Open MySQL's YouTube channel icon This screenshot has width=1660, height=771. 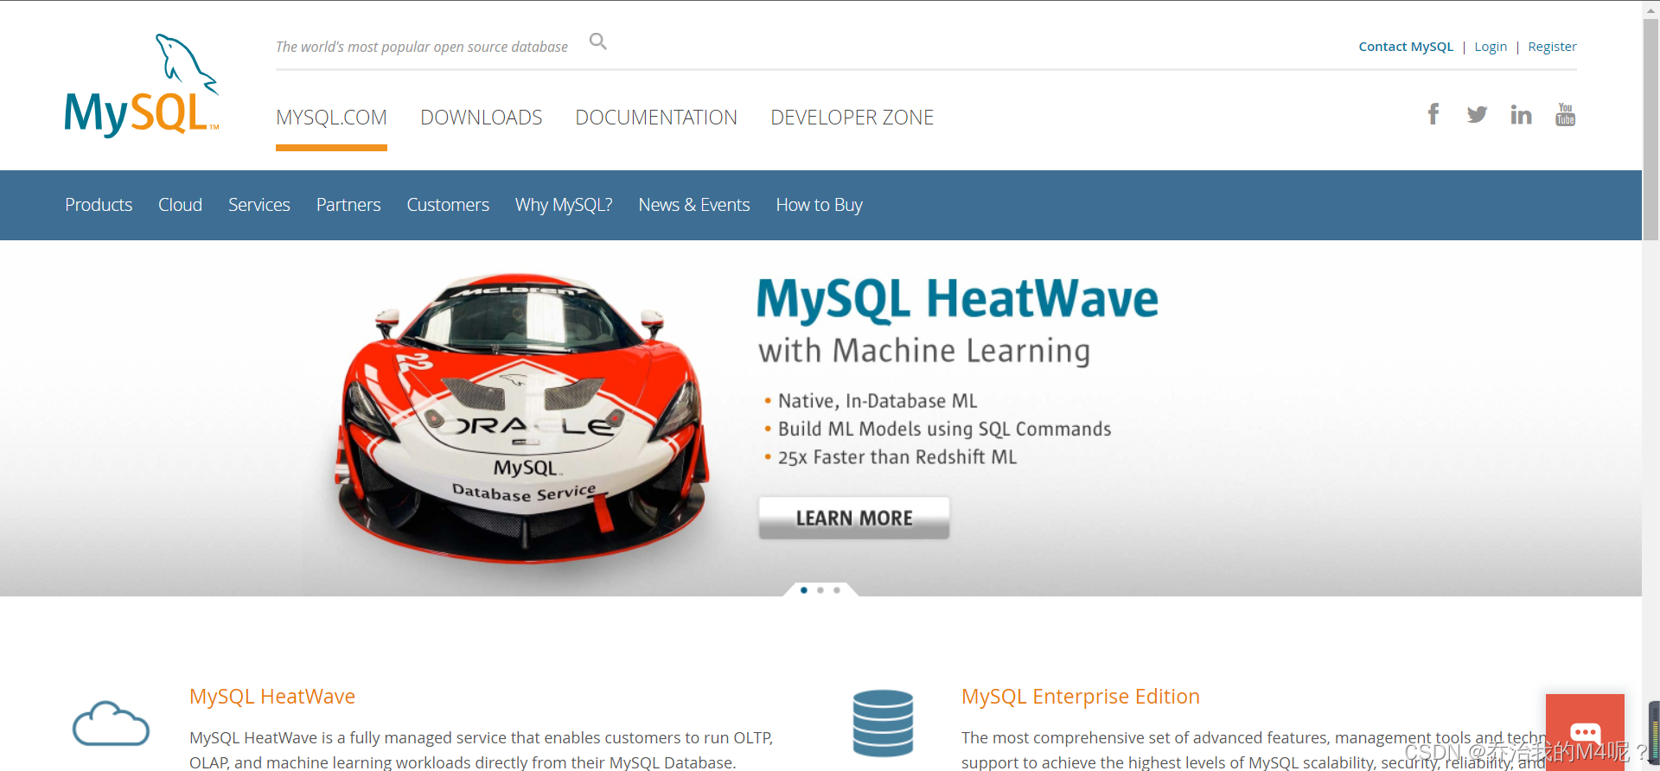click(1565, 114)
